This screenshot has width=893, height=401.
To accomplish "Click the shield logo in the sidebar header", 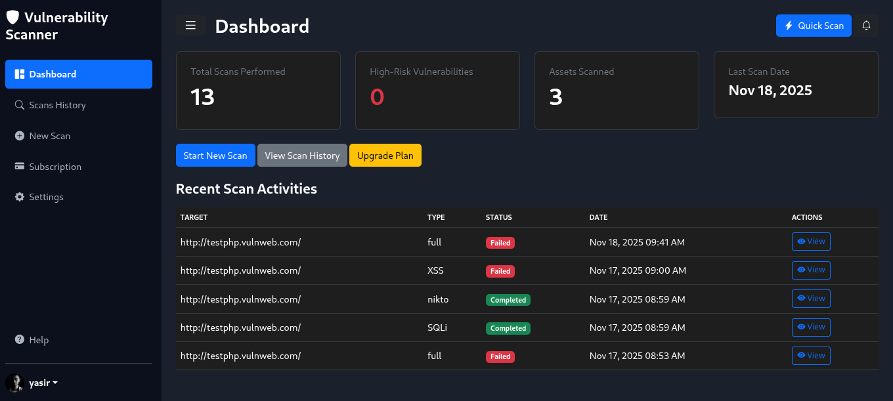I will (12, 17).
